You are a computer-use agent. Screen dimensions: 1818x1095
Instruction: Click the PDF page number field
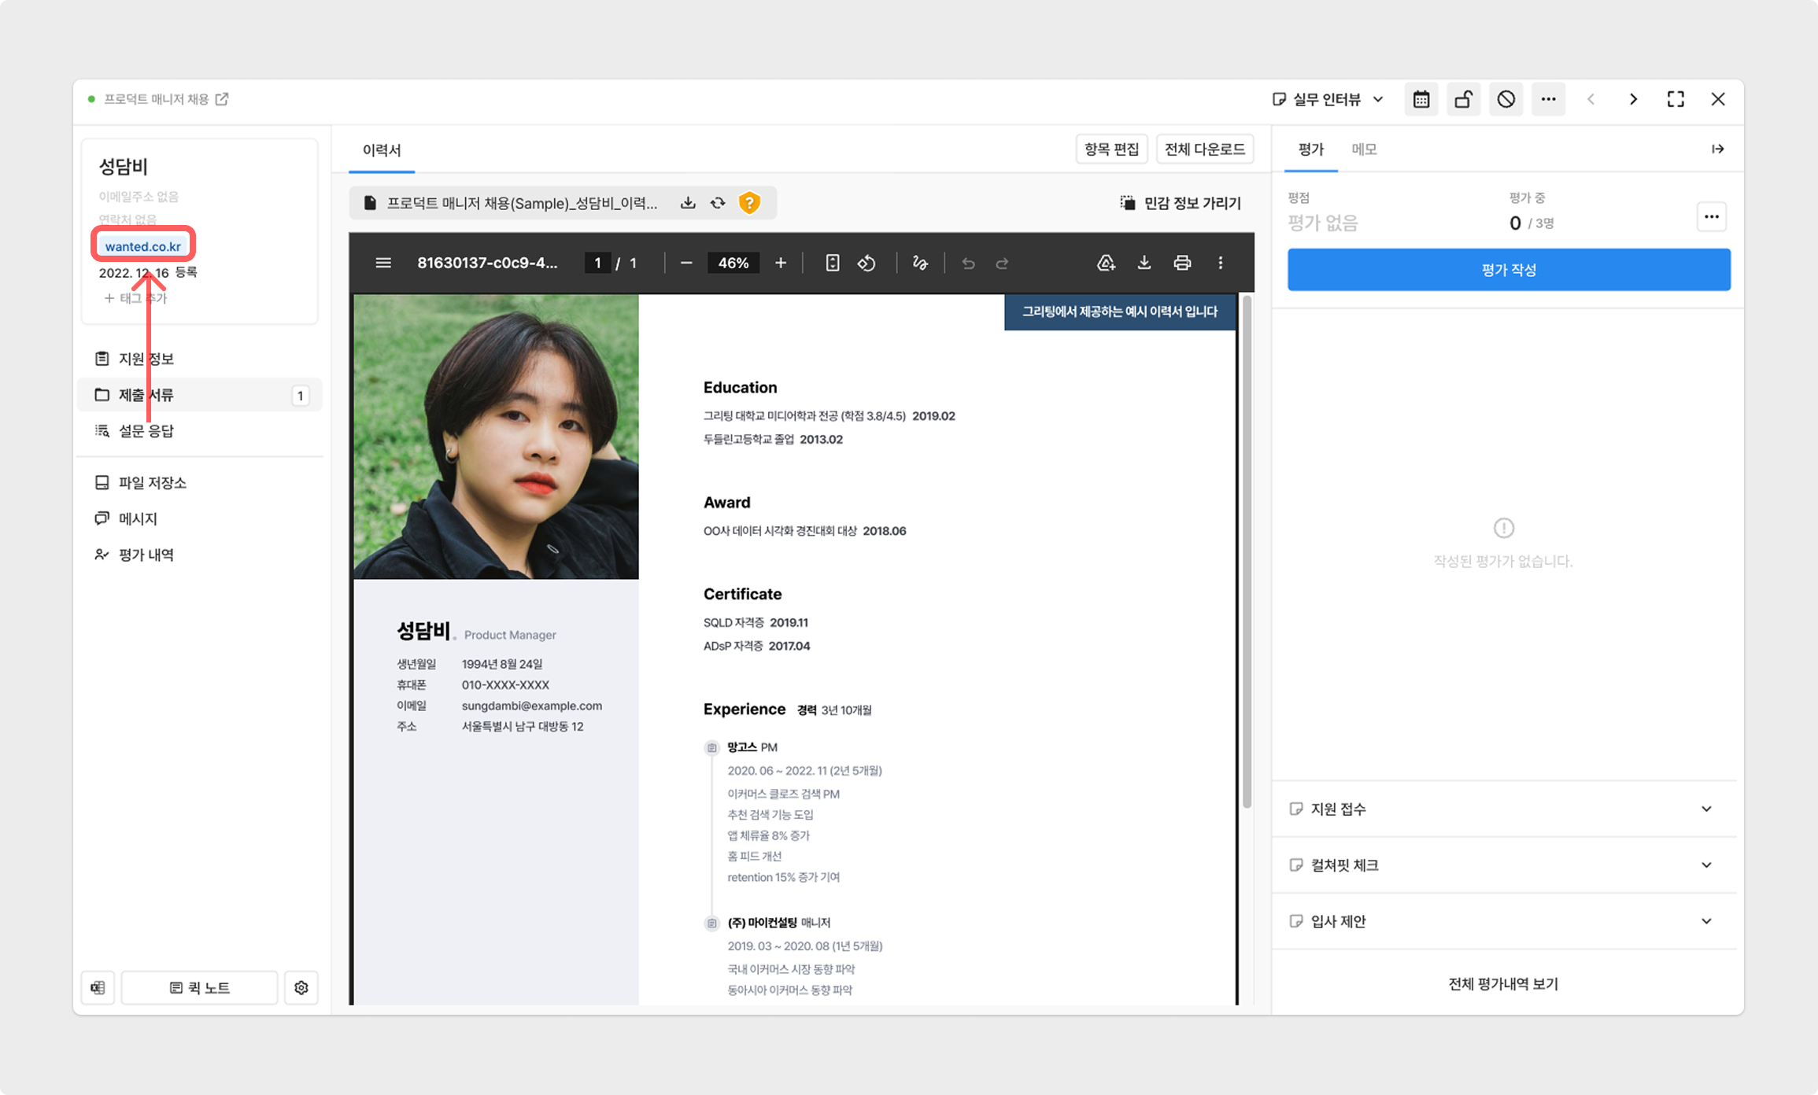coord(597,263)
